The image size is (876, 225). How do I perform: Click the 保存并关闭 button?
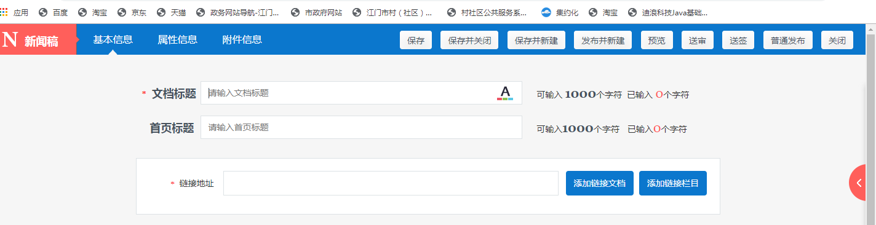point(469,41)
